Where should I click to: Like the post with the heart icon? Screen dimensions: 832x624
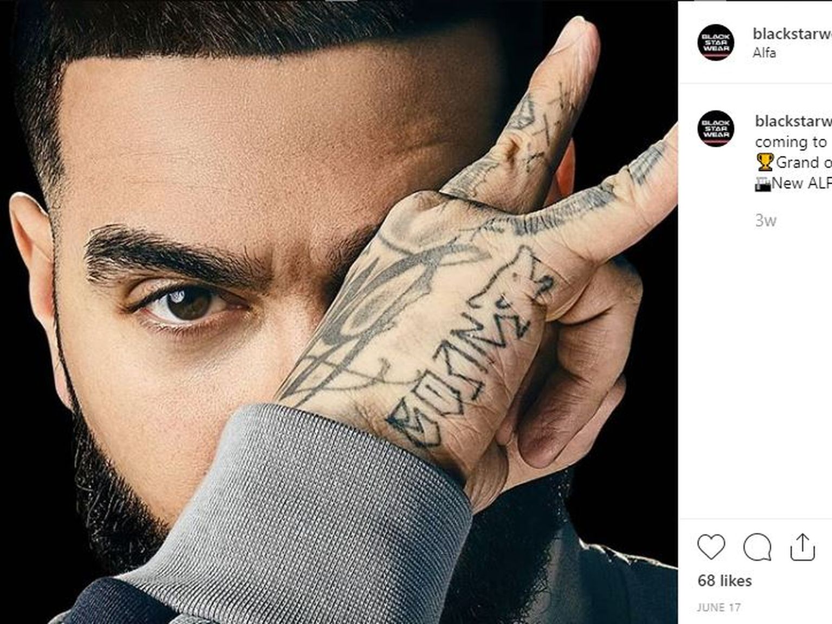point(711,547)
